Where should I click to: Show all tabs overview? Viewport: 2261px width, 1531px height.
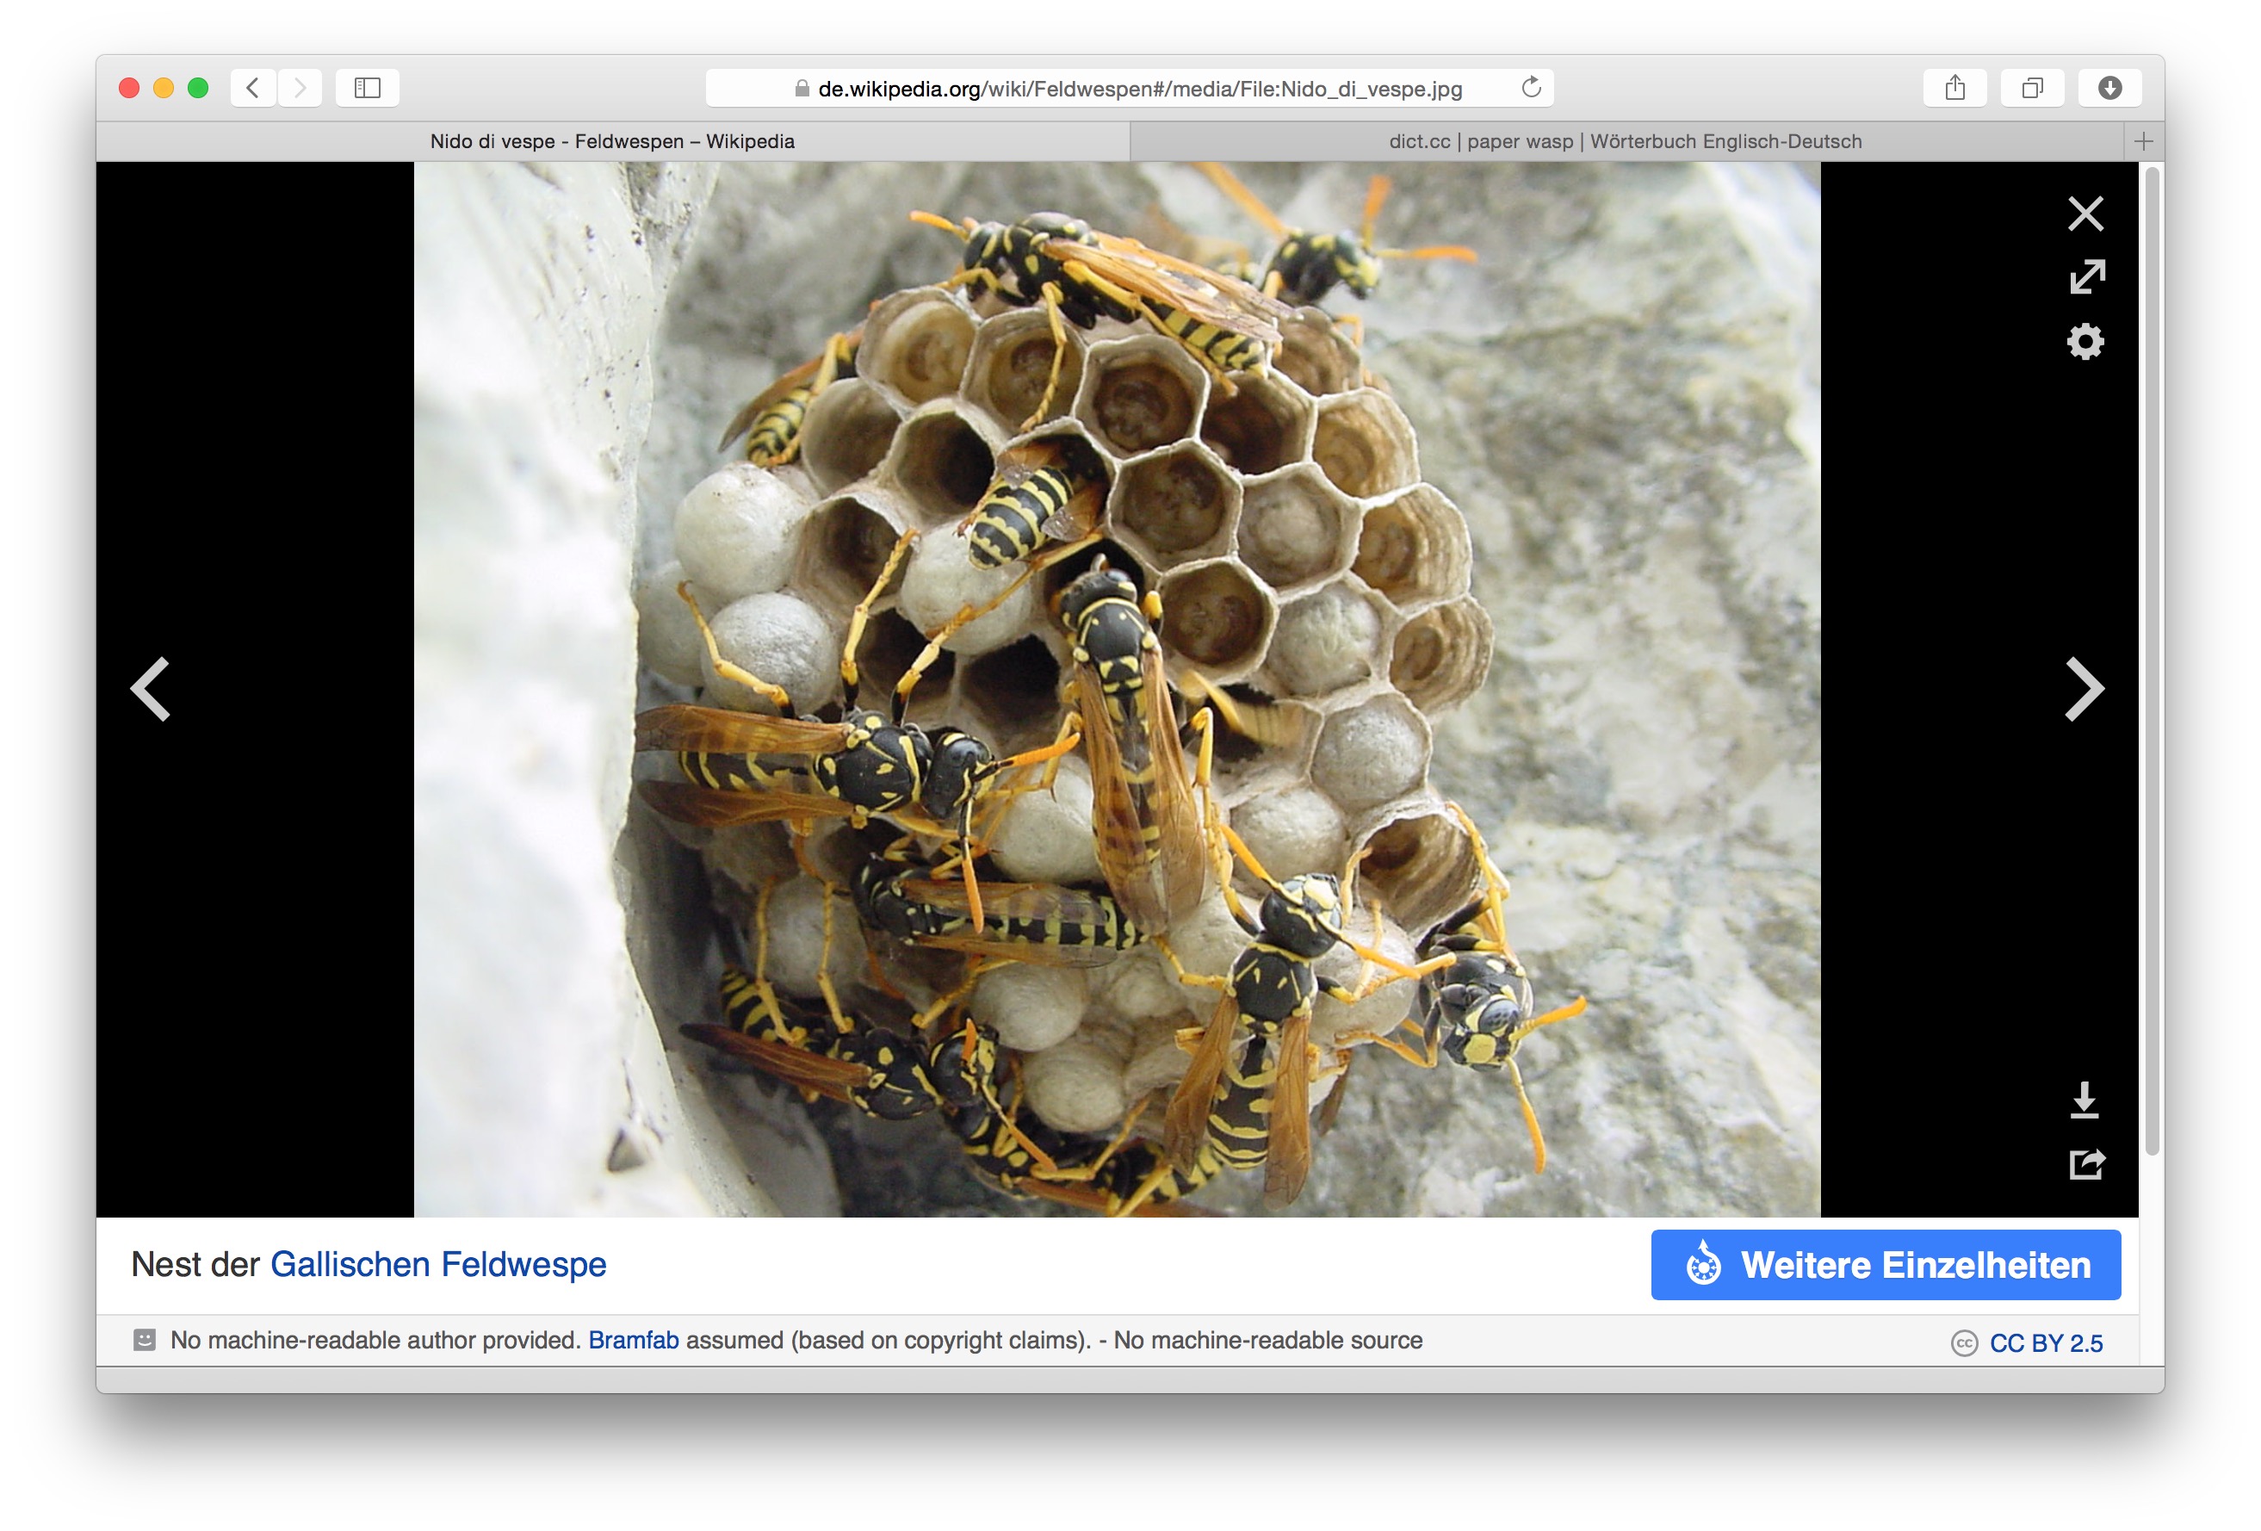[2031, 88]
